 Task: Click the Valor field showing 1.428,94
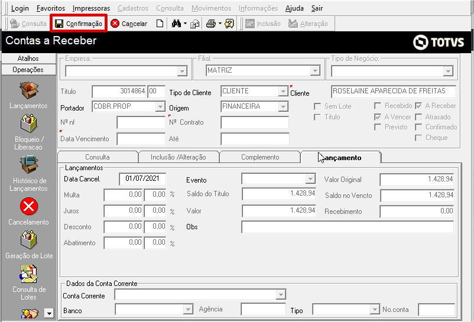point(279,211)
